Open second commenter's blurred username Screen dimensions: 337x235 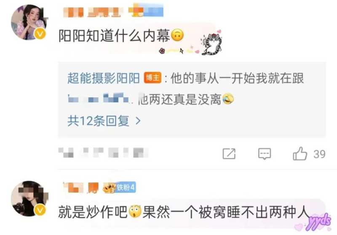pos(81,187)
